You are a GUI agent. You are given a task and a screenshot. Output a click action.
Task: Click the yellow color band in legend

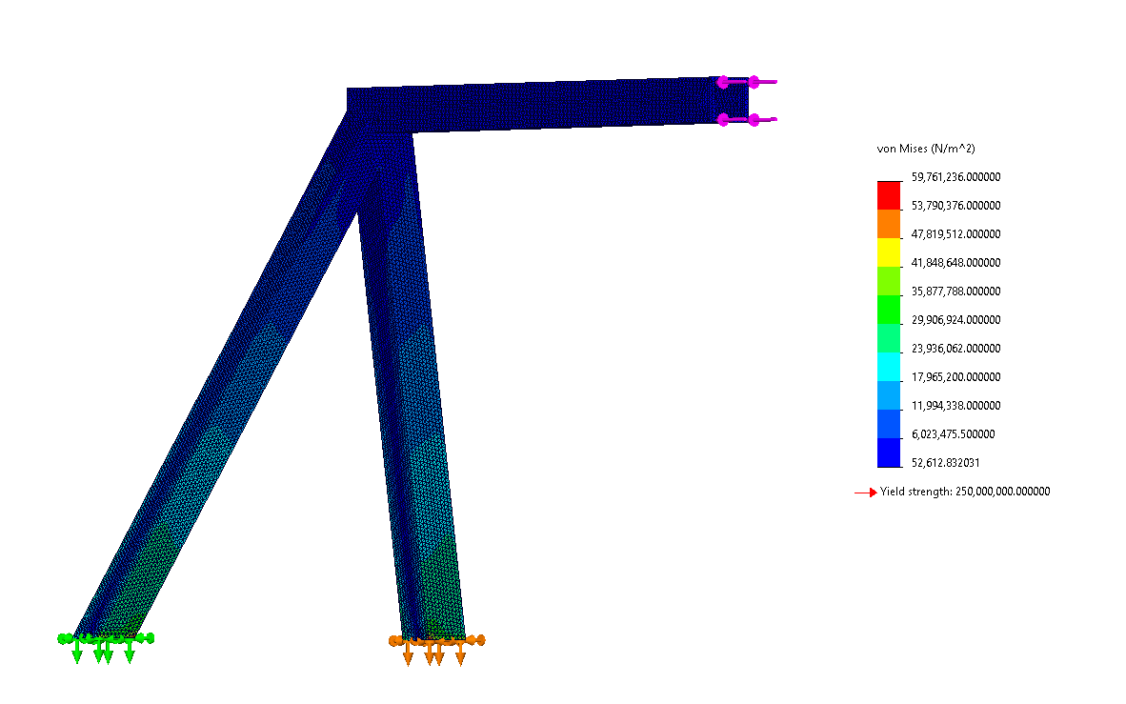pos(888,252)
